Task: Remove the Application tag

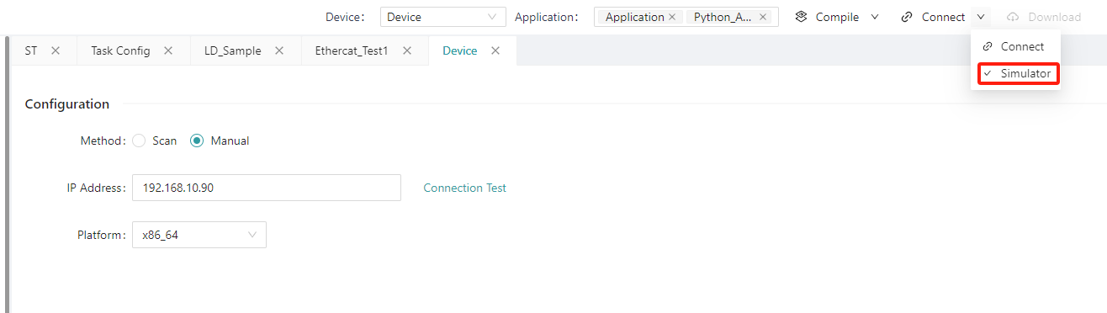Action: pyautogui.click(x=672, y=17)
